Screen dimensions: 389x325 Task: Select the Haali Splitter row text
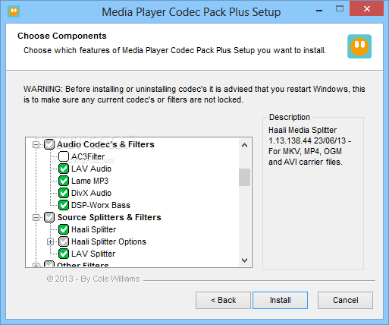pos(94,229)
